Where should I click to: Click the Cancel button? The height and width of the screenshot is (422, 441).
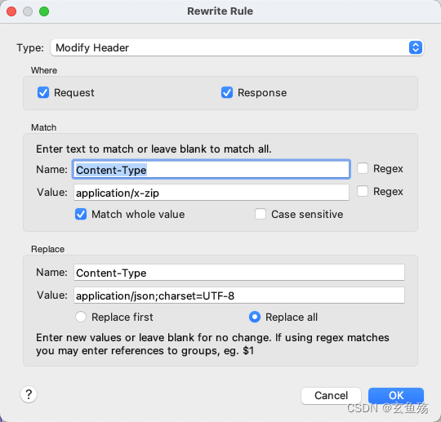(x=331, y=396)
